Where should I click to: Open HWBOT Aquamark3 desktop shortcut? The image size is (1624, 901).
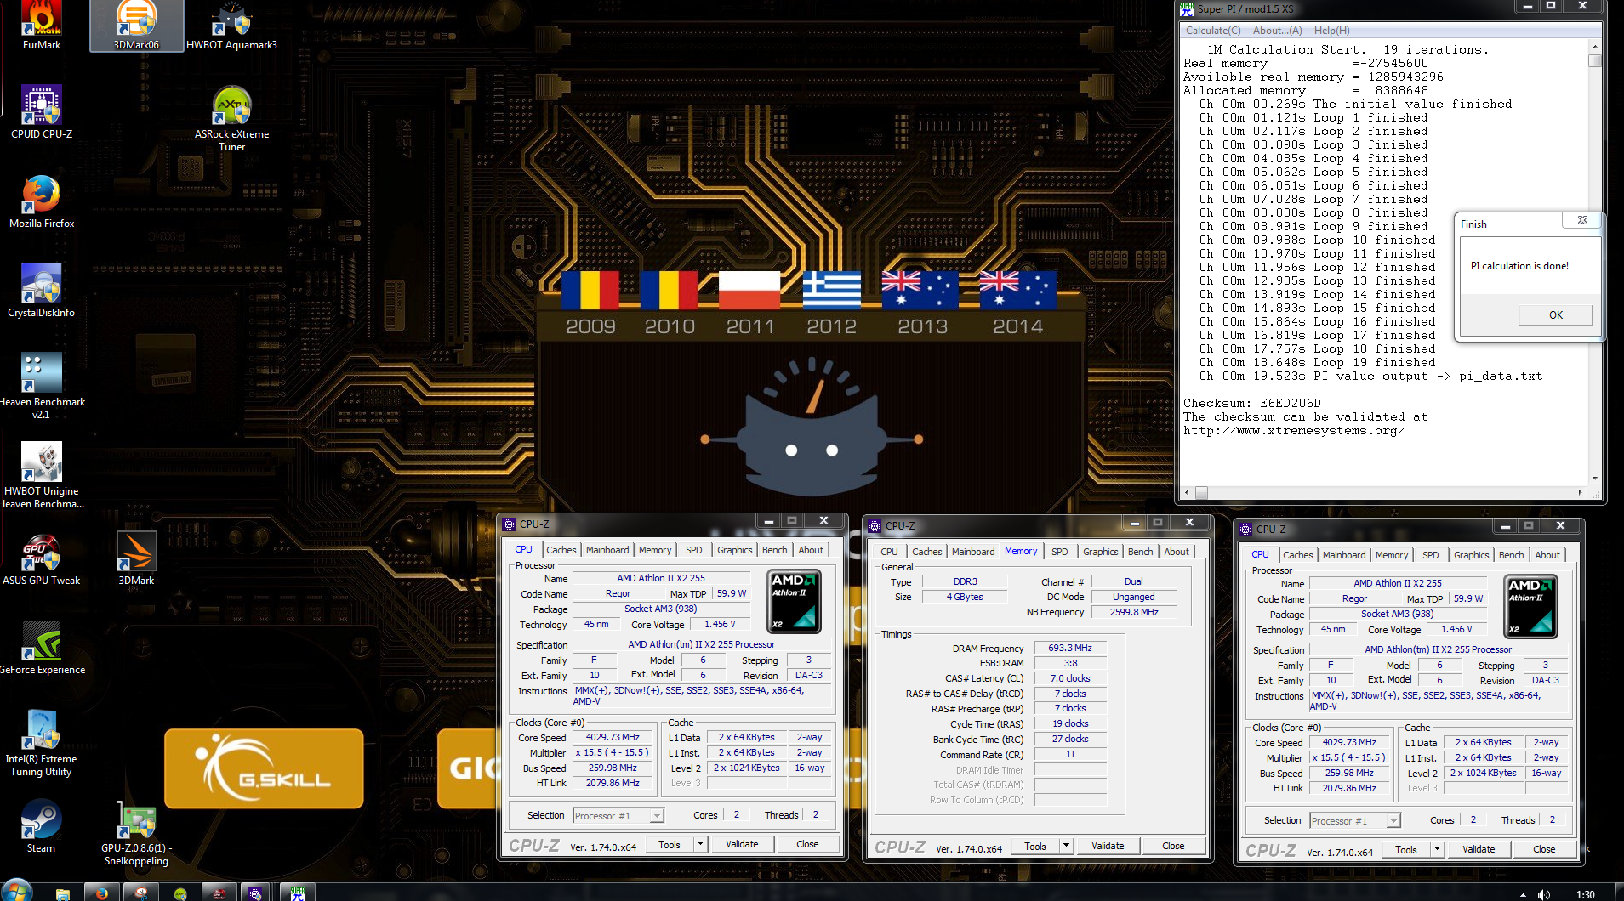tap(231, 24)
